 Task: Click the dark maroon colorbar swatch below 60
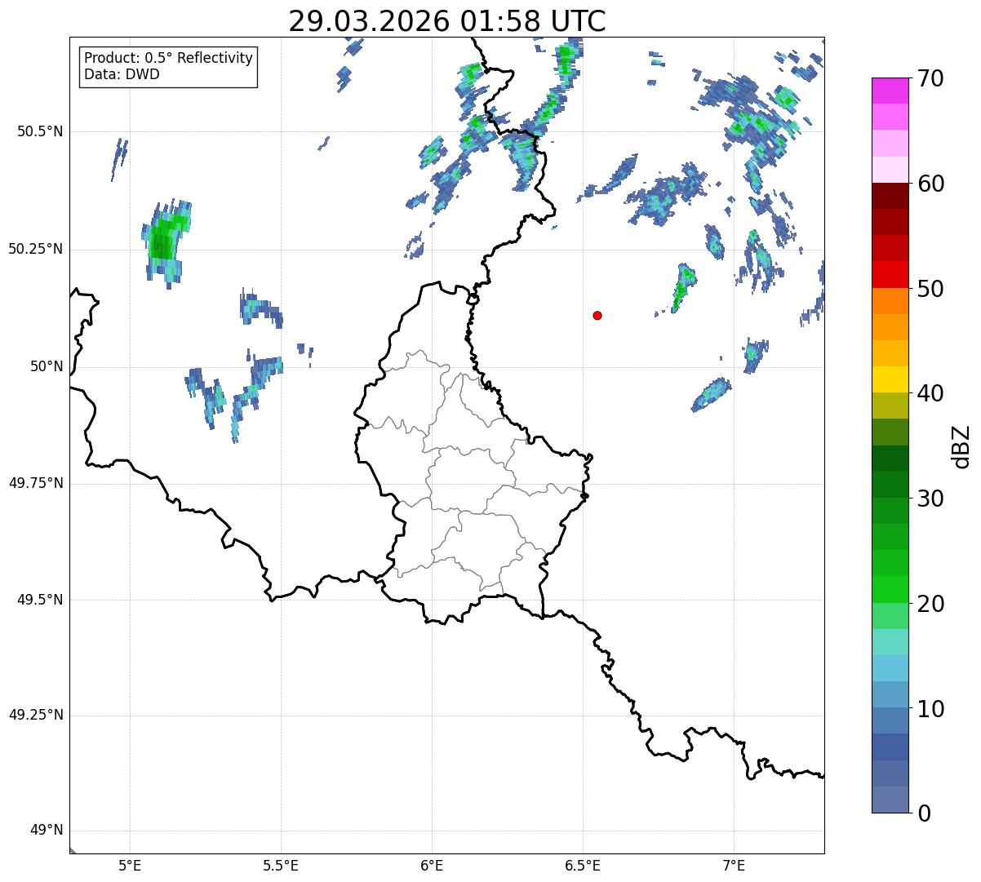[890, 196]
